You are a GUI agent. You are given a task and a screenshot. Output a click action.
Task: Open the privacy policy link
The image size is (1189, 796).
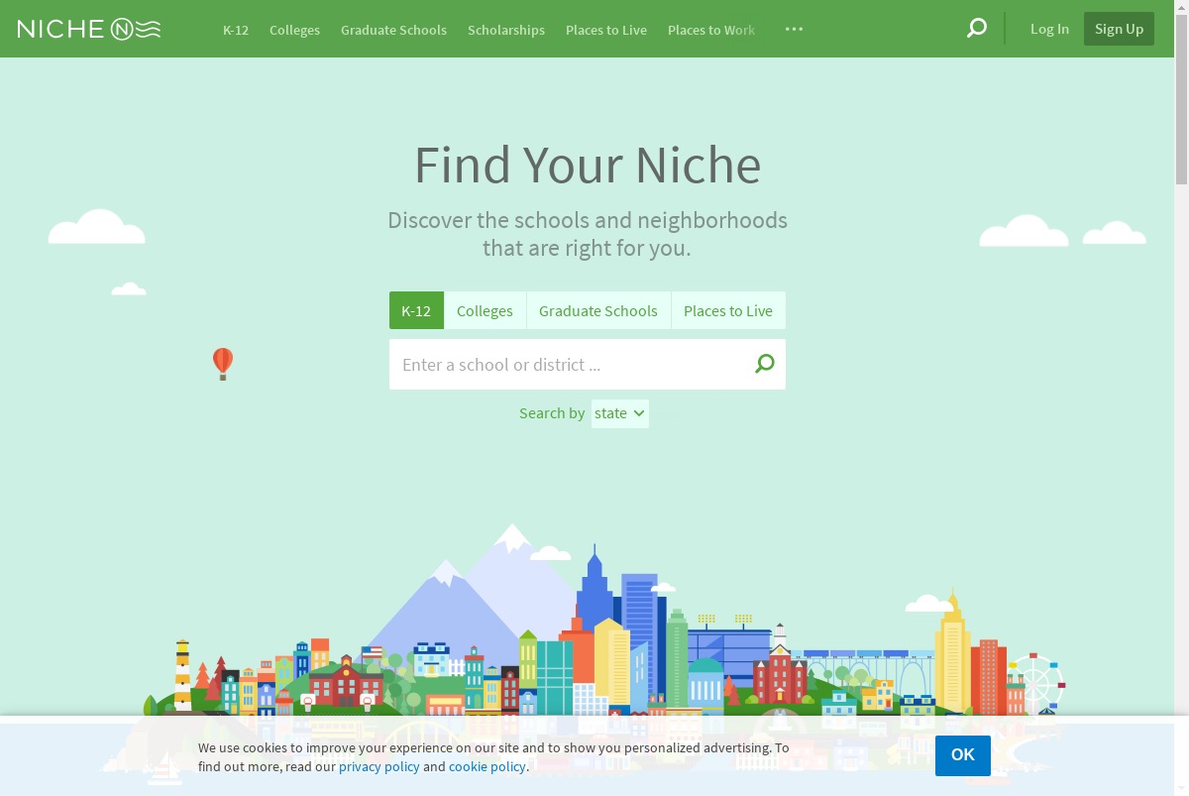coord(379,766)
